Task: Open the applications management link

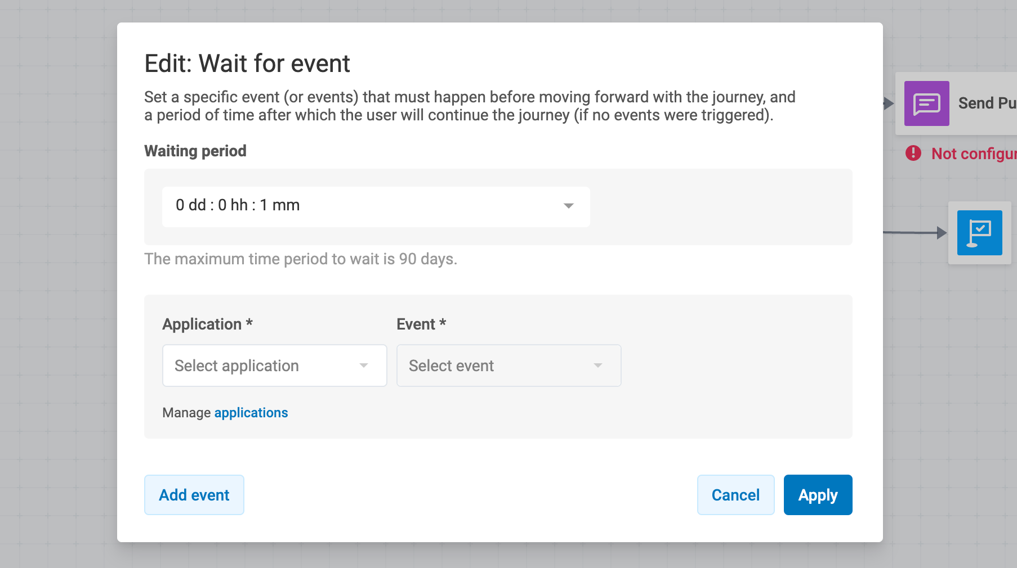Action: tap(251, 413)
